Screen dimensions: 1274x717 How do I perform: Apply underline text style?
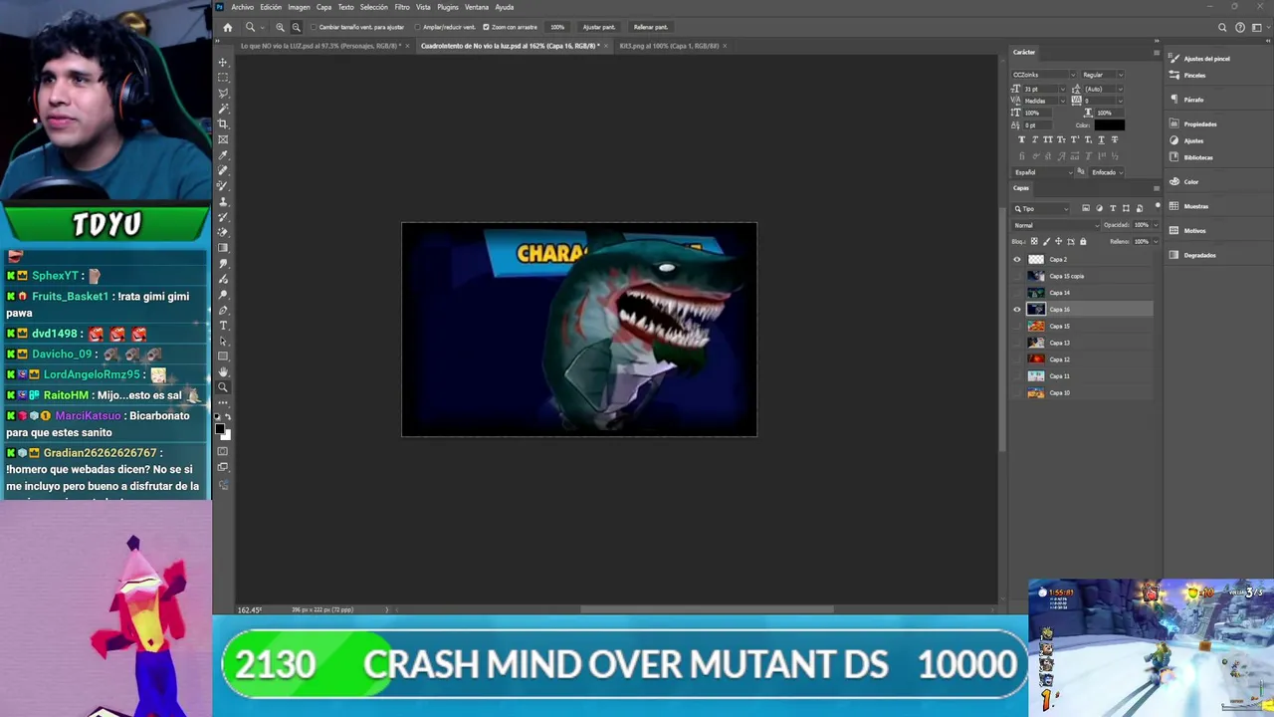click(1100, 139)
